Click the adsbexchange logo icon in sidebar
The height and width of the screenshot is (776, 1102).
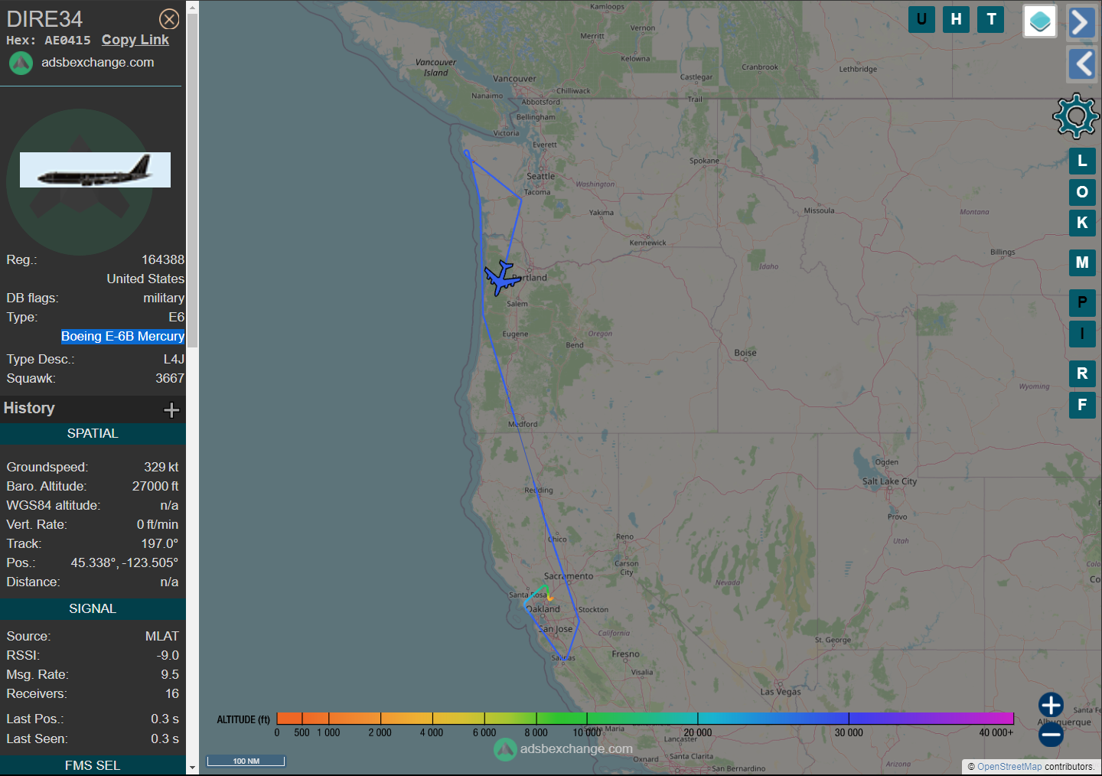(x=21, y=63)
